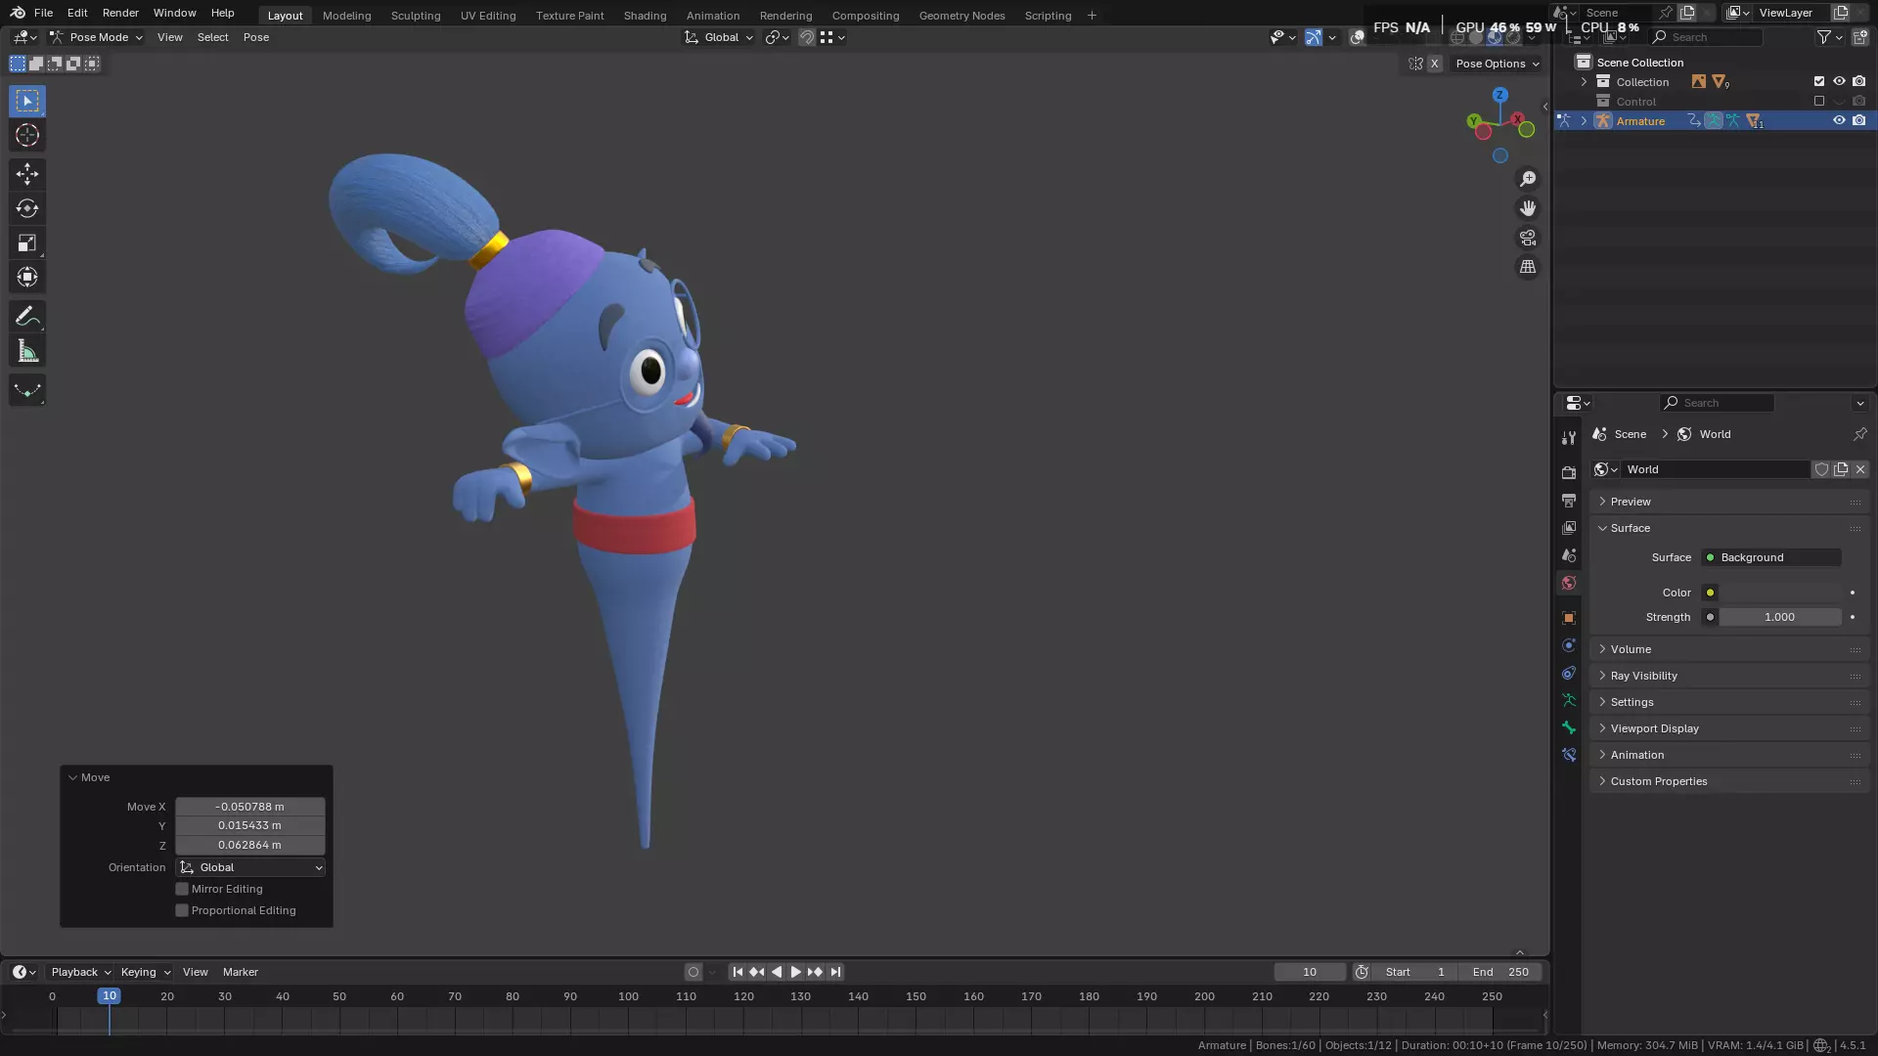Switch to the Sculpting workspace tab
This screenshot has width=1878, height=1056.
[416, 16]
